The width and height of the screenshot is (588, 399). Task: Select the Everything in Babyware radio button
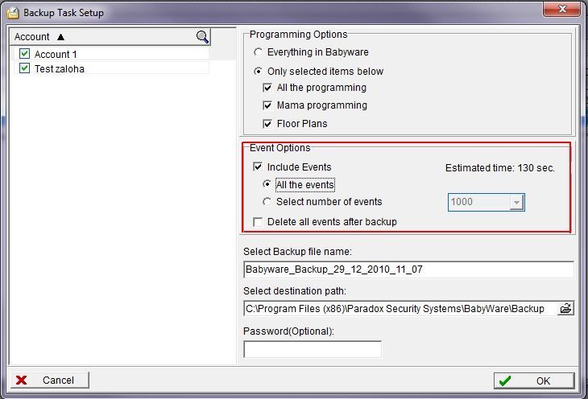258,52
